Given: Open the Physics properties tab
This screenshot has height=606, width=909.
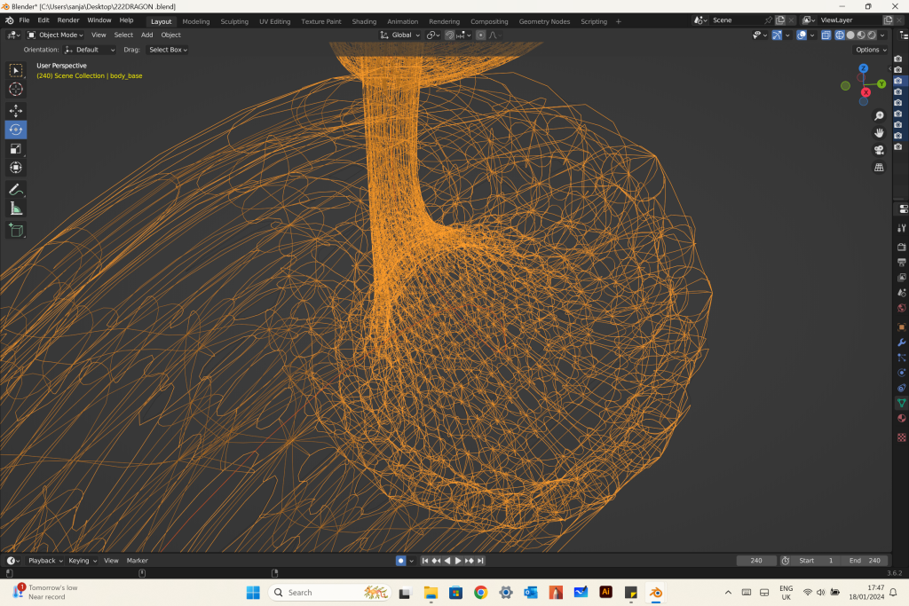Looking at the screenshot, I should click(x=902, y=373).
